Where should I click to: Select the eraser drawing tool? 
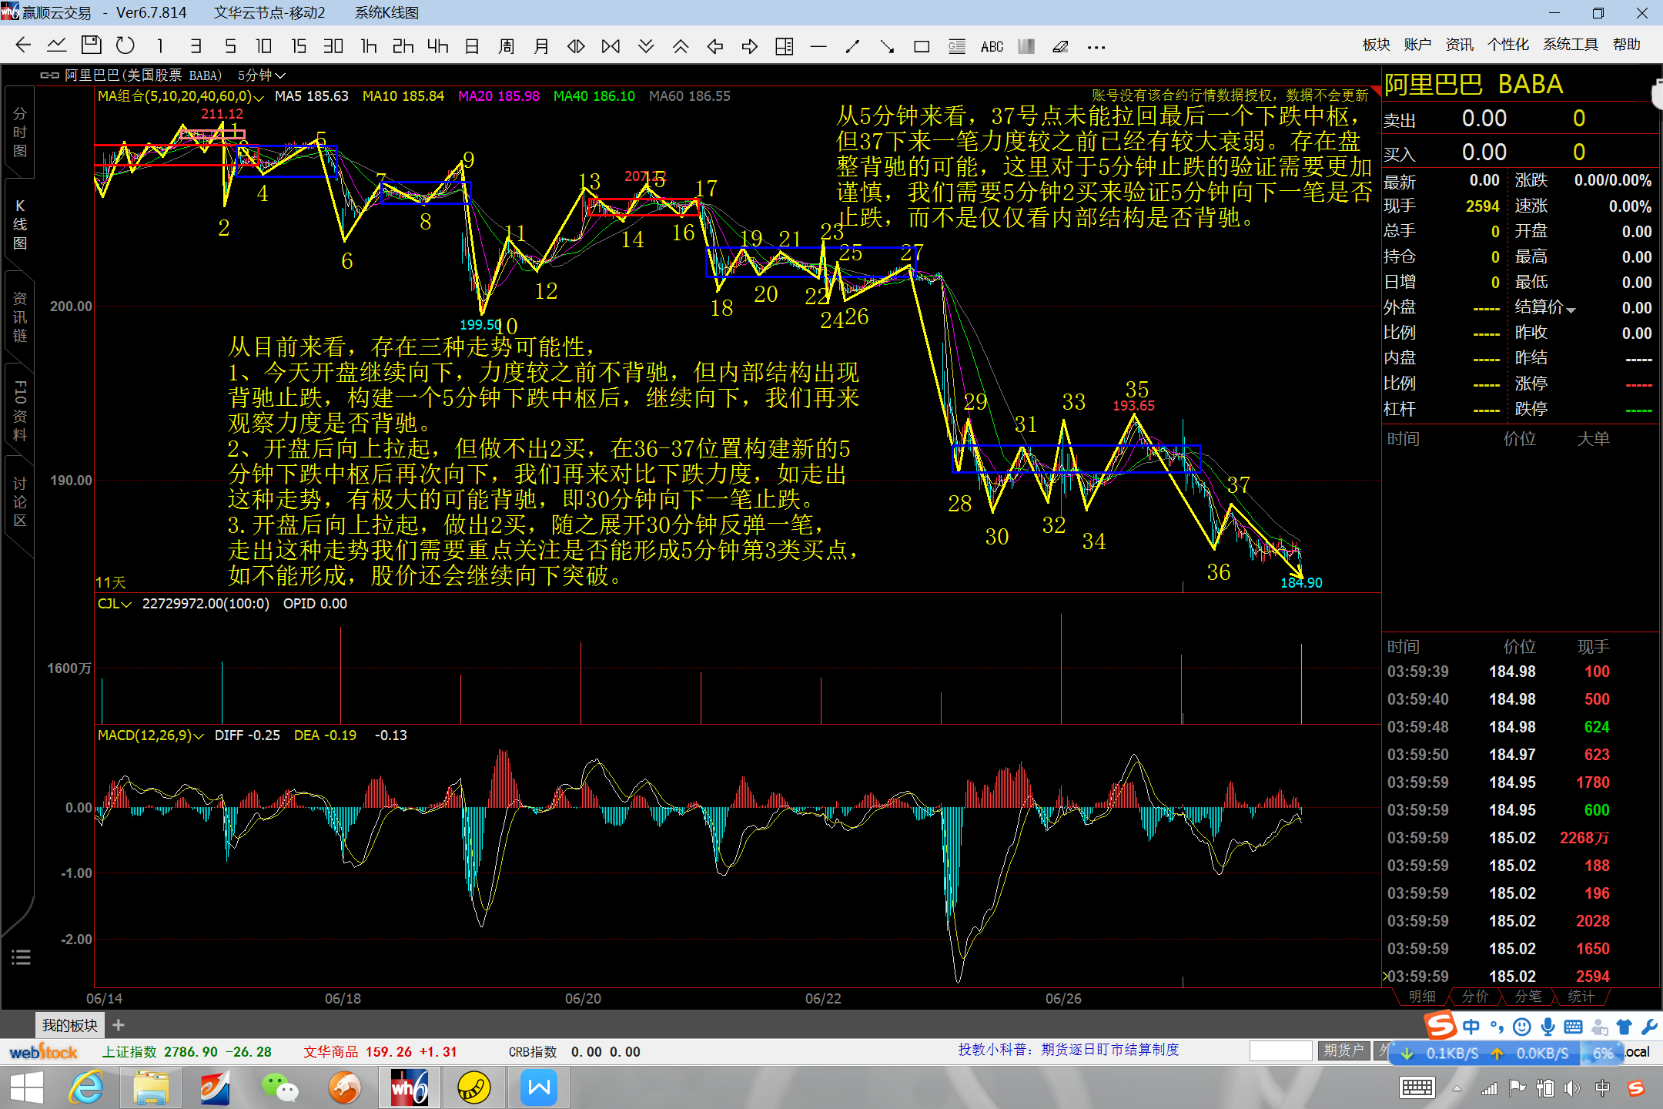(1060, 47)
